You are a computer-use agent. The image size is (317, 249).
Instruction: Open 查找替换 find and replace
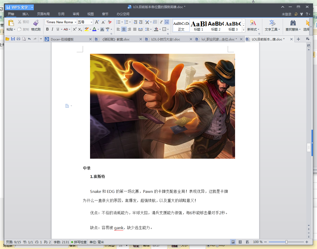pos(293,26)
